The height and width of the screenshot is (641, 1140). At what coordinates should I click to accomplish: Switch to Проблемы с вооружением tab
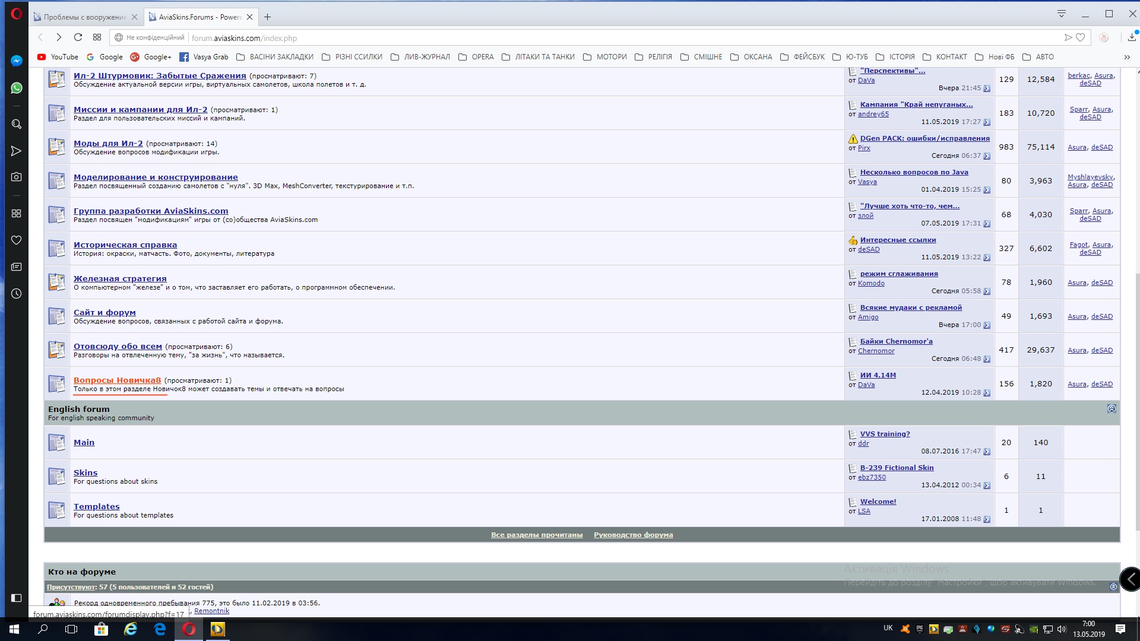tap(84, 17)
